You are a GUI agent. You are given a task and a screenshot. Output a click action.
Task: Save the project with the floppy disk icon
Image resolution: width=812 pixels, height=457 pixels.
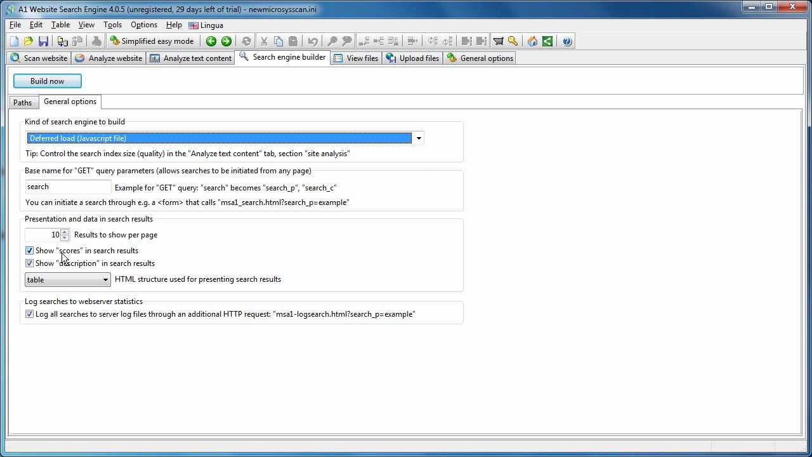pyautogui.click(x=43, y=41)
